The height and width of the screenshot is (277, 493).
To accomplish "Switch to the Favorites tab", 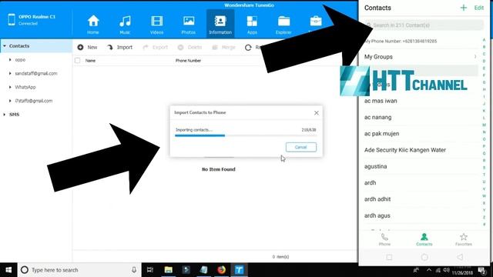I will (x=464, y=239).
